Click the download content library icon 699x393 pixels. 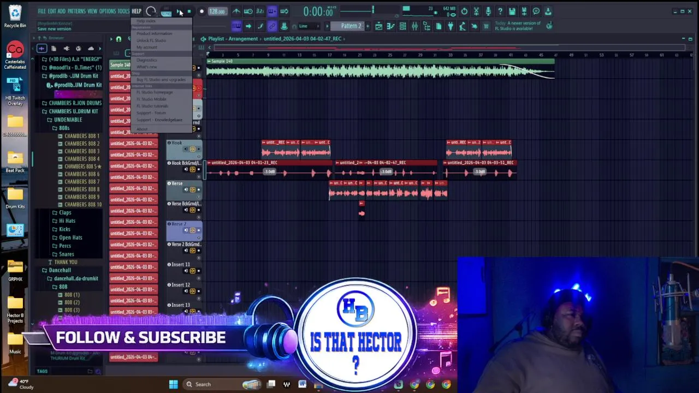click(x=548, y=11)
